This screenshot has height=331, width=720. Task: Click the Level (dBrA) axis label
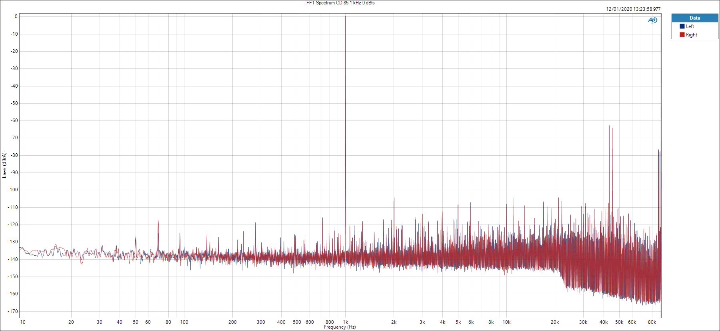click(4, 165)
